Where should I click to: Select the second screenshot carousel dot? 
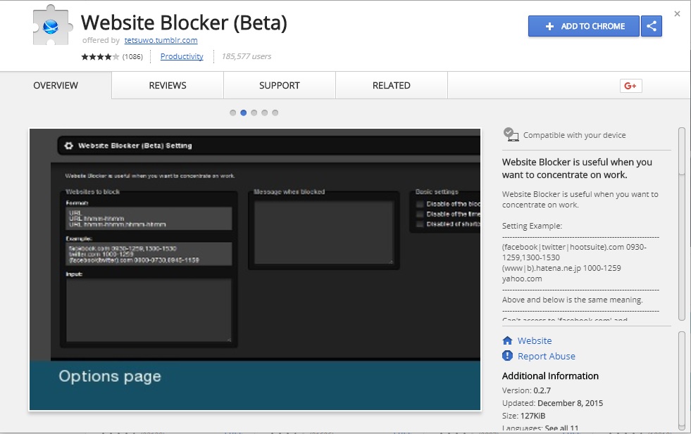(243, 113)
